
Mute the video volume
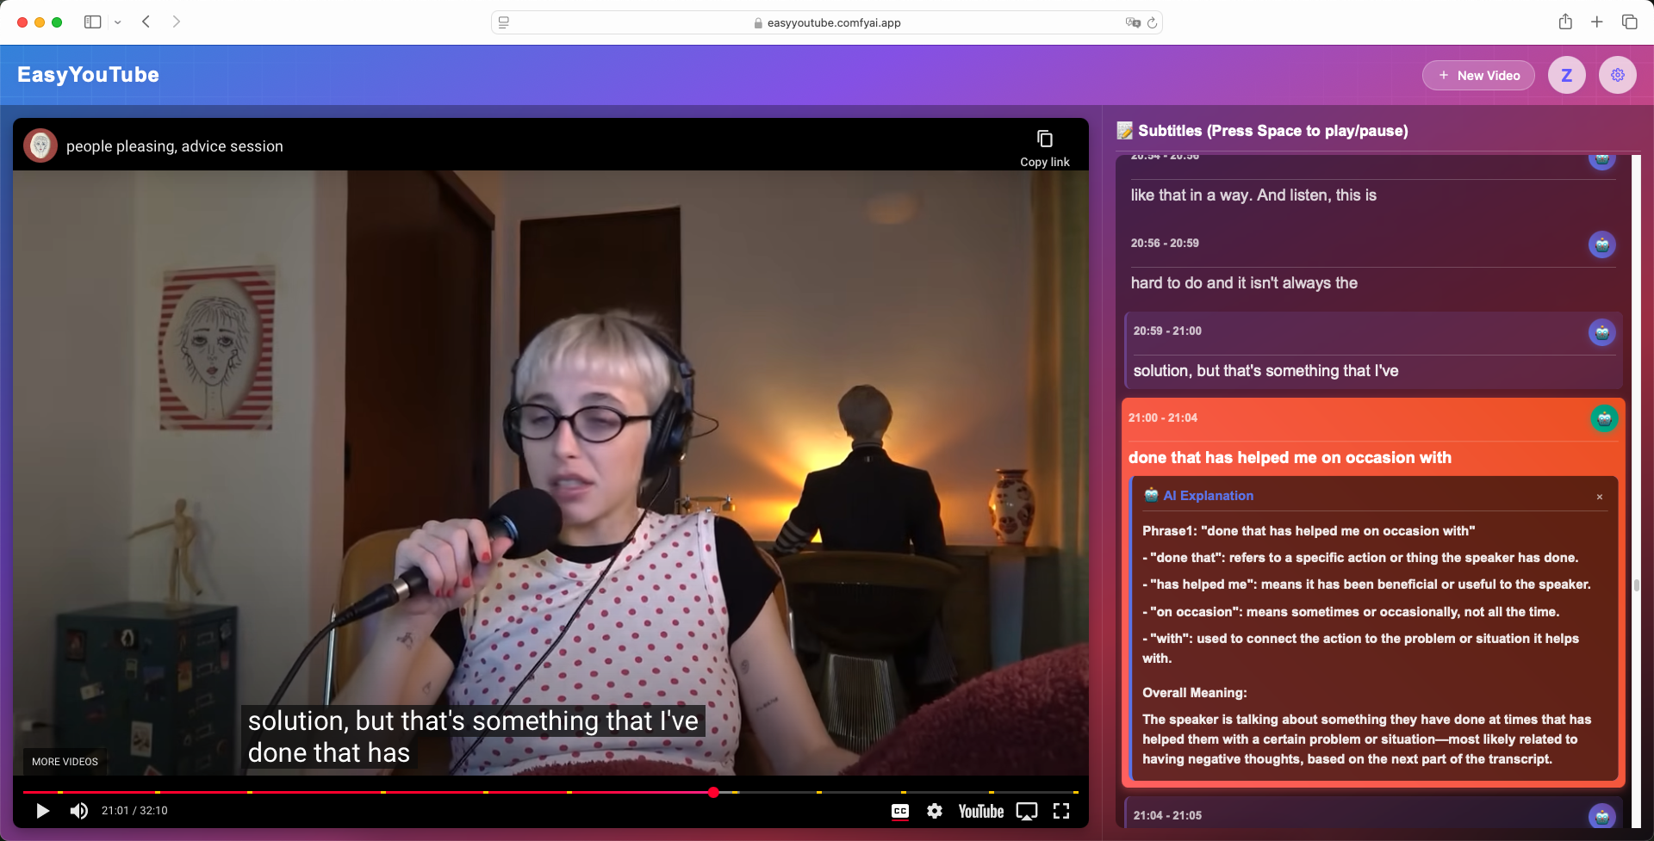click(79, 811)
